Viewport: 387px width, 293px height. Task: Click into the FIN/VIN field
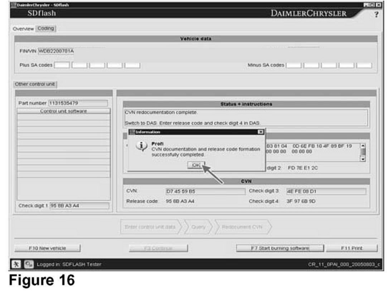click(72, 51)
